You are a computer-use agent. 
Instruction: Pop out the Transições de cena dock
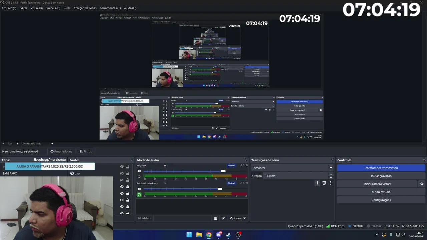(x=332, y=160)
